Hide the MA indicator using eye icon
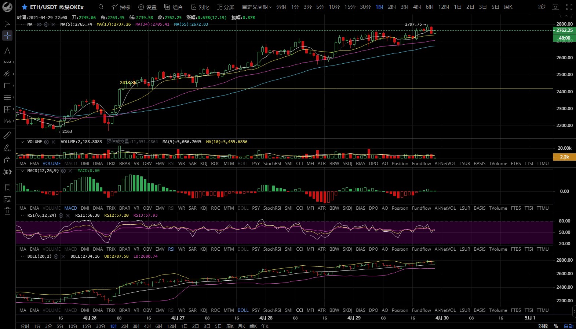 tap(39, 25)
